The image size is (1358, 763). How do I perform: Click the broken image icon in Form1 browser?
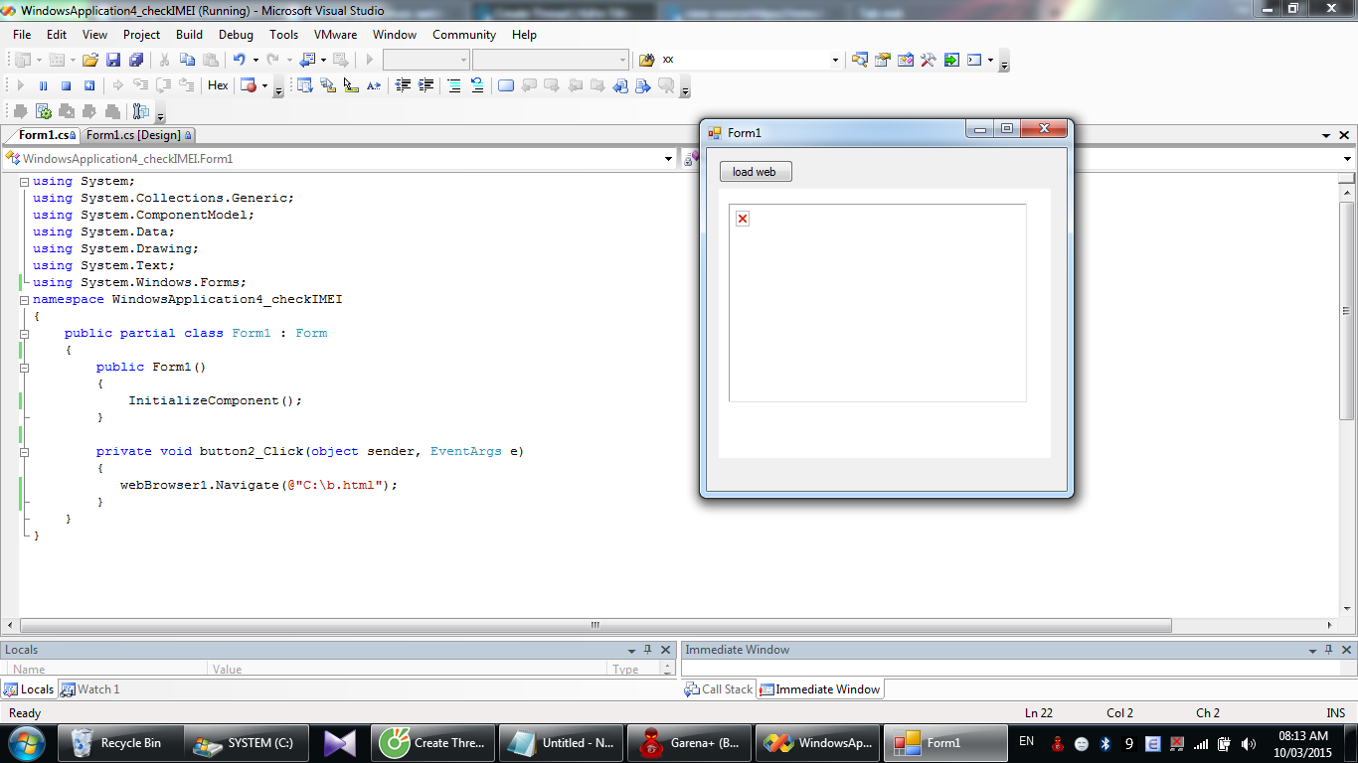point(742,219)
